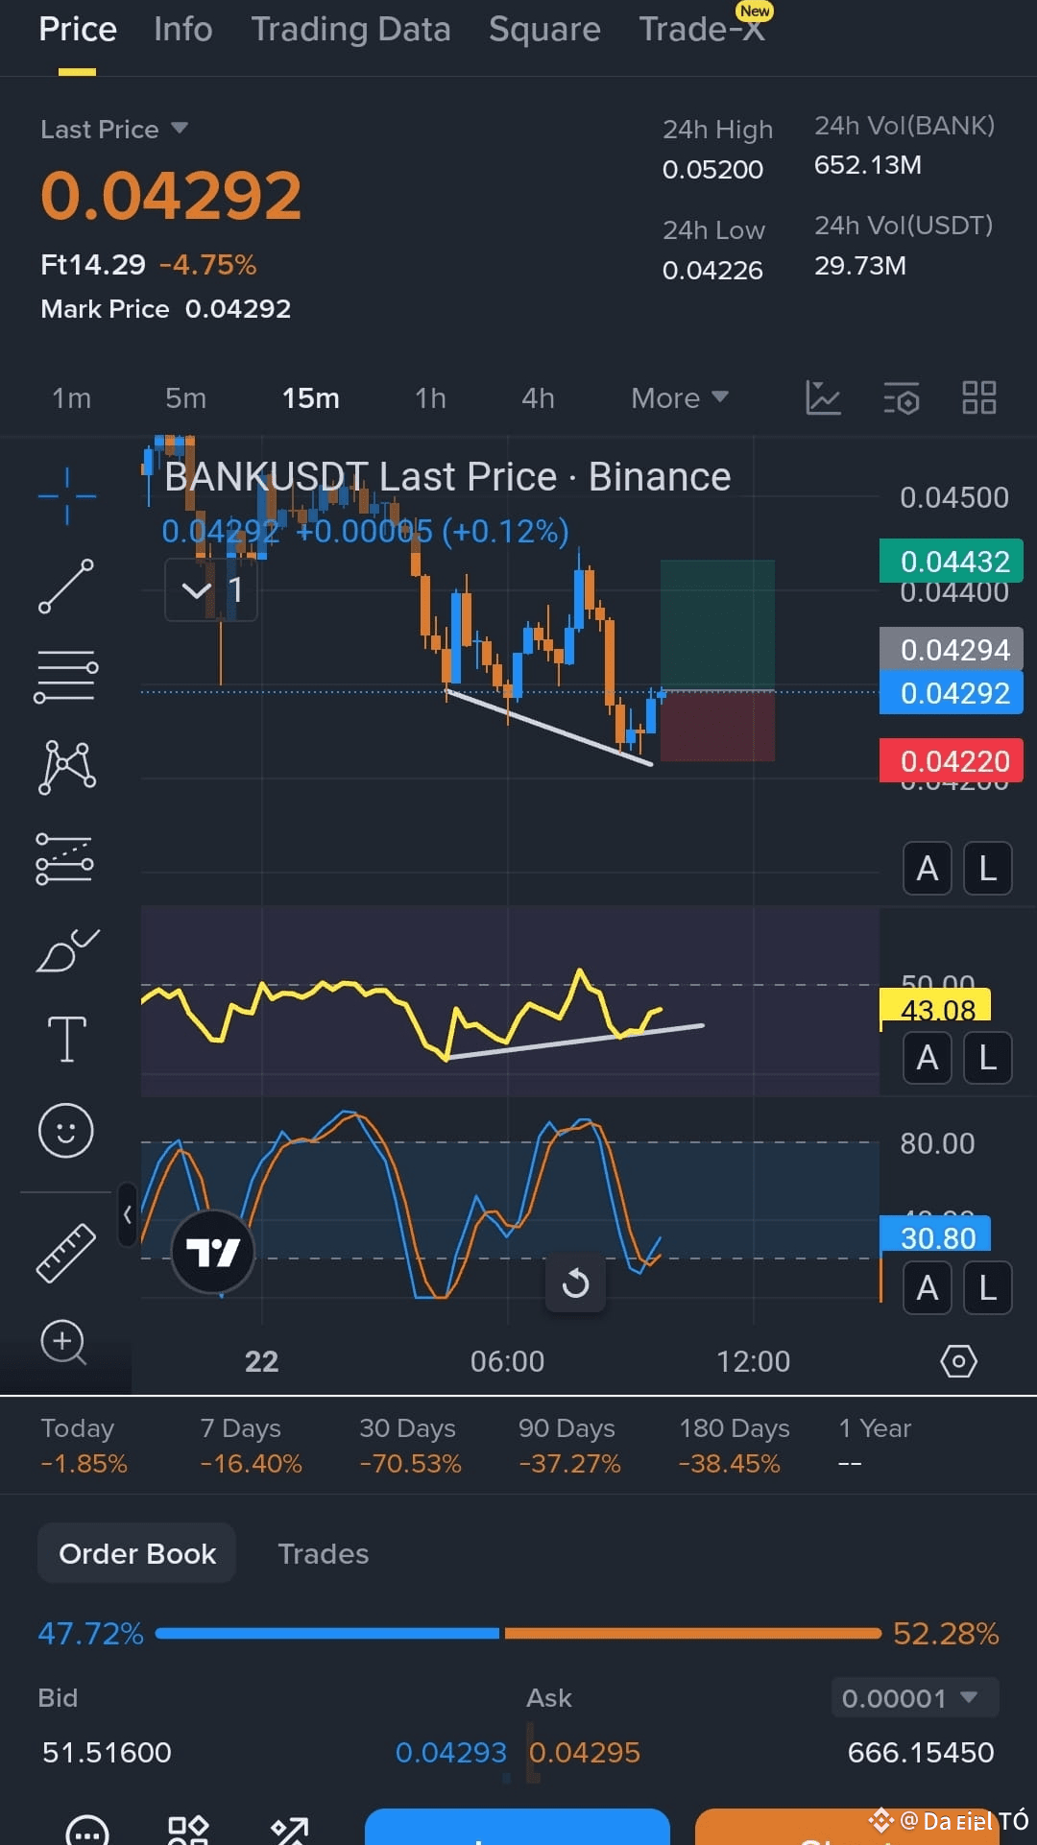Select the trend line drawing tool
Screen dimensions: 1037x1845
tap(66, 586)
